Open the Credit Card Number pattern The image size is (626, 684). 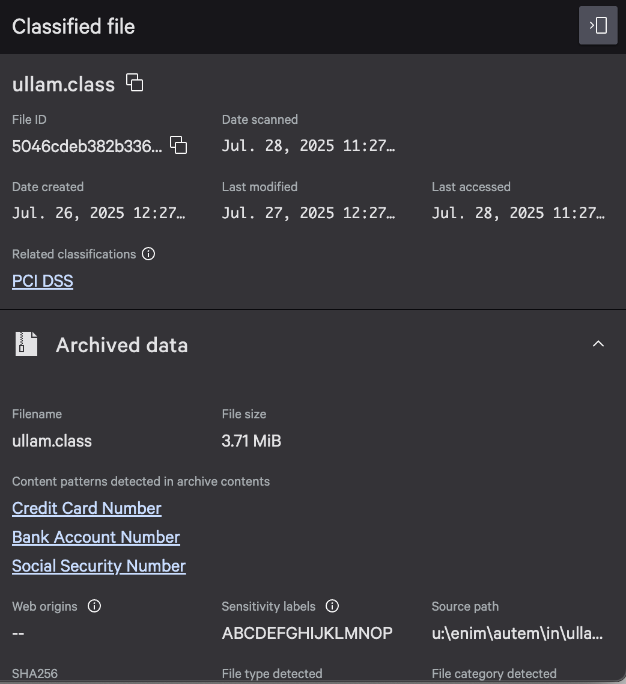(x=87, y=508)
